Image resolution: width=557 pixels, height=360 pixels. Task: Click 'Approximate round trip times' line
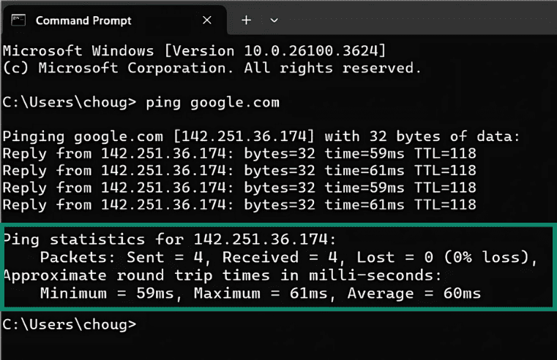pos(222,275)
